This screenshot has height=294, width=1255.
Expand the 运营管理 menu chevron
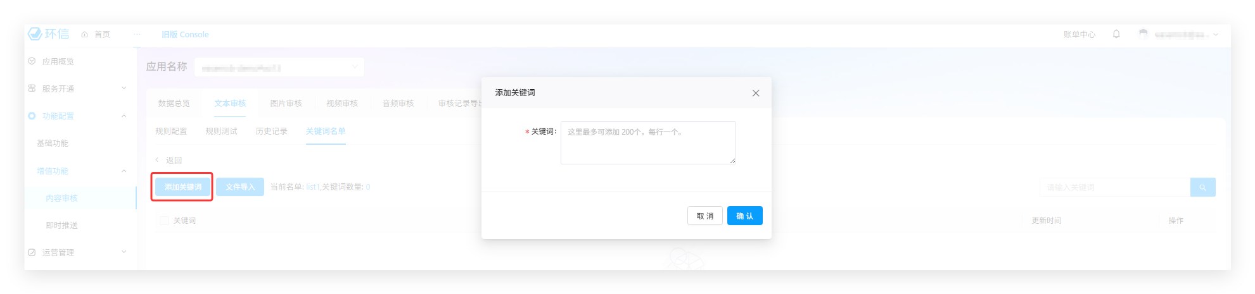click(124, 252)
